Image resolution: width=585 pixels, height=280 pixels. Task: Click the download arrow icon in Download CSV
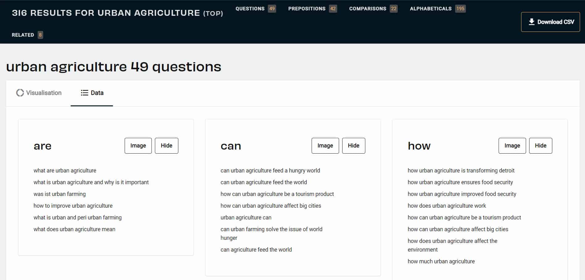[x=531, y=22]
